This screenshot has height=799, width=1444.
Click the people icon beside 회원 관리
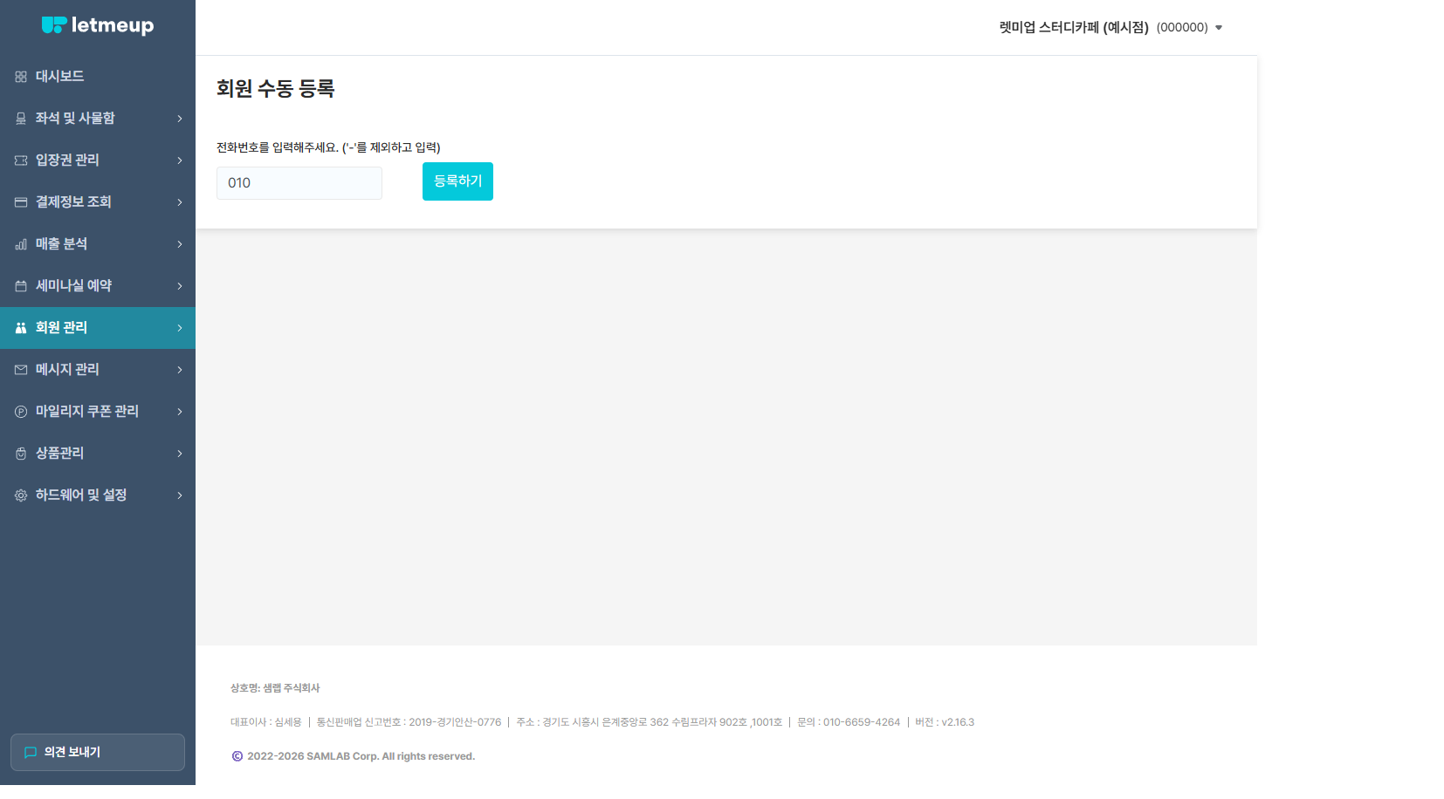click(21, 328)
